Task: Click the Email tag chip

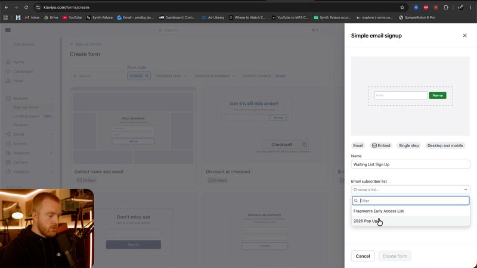Action: click(x=358, y=145)
